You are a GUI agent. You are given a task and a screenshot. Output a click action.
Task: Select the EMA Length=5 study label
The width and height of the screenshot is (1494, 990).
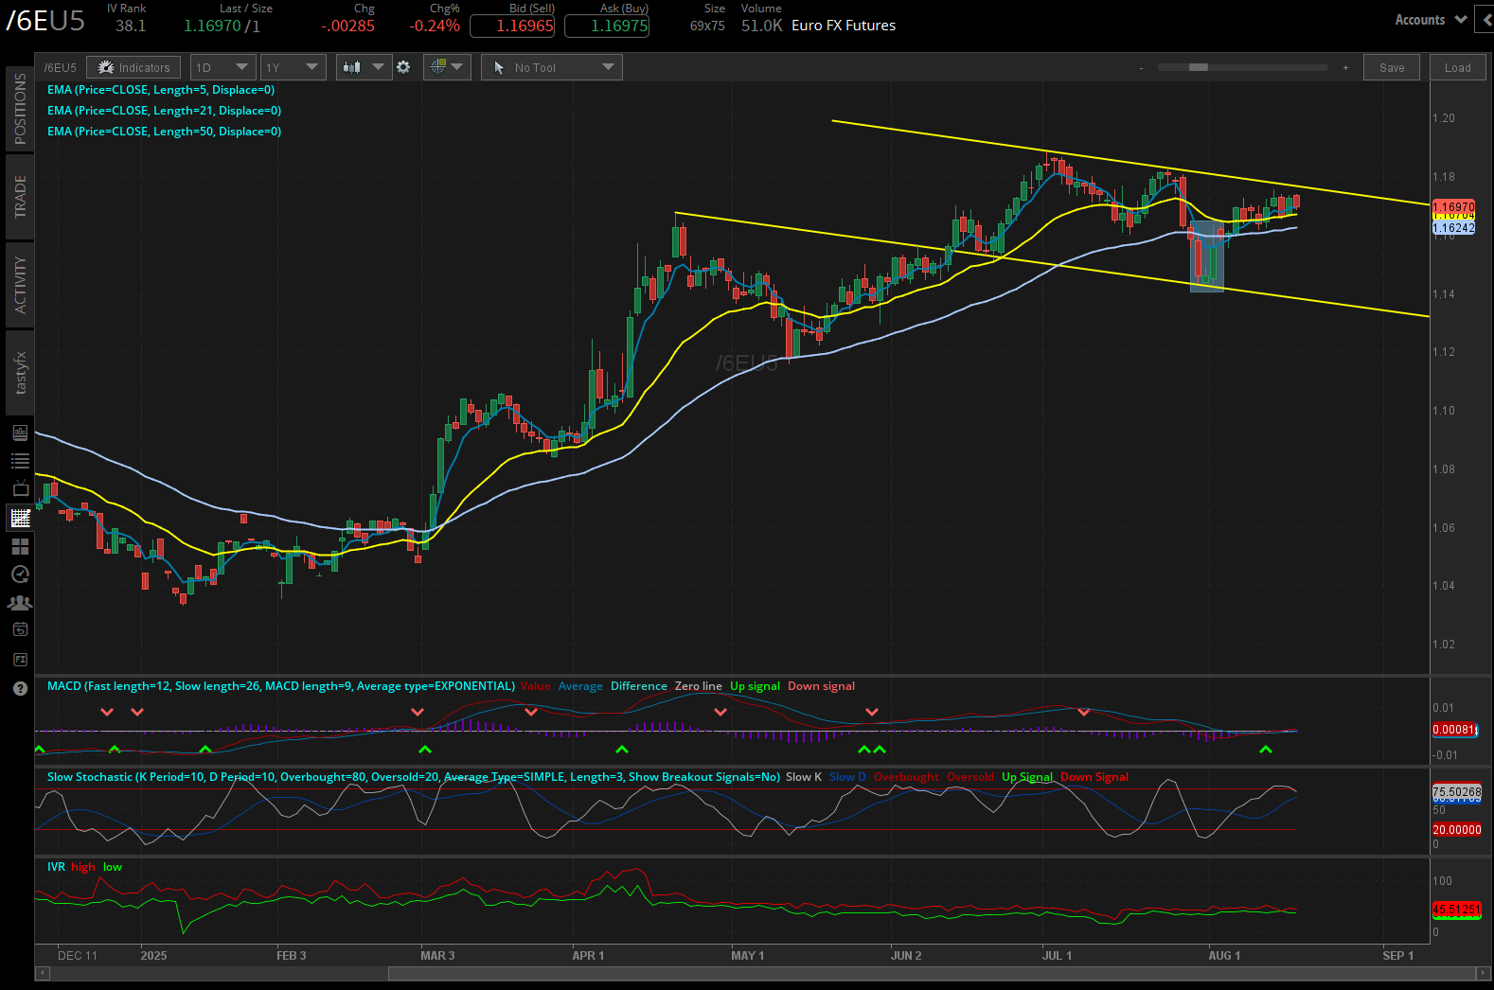tap(161, 90)
